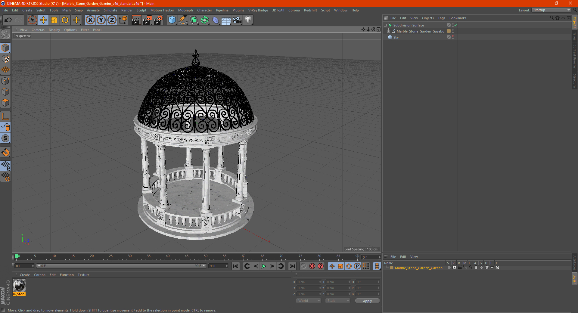Add a Light bulb object
Image resolution: width=578 pixels, height=313 pixels.
[248, 20]
